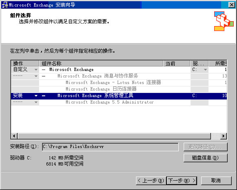Open action dropdown for Microsoft Exchange row
Screen dimensions: 237x190
click(36, 70)
